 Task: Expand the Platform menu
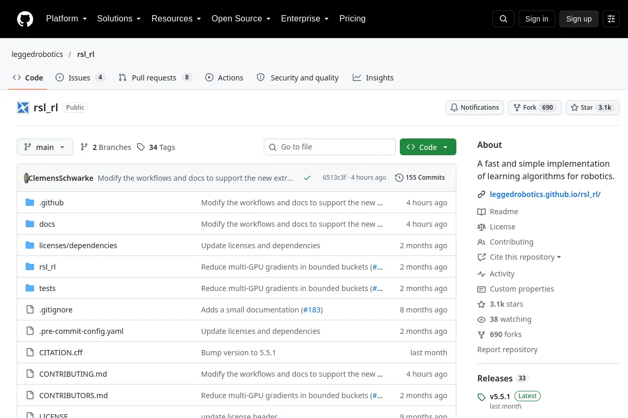tap(66, 19)
